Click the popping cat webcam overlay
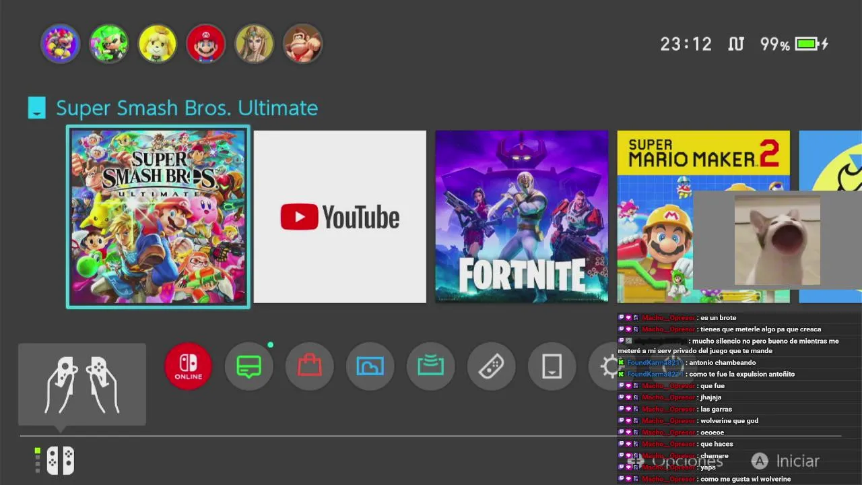Viewport: 862px width, 485px height. pos(777,240)
